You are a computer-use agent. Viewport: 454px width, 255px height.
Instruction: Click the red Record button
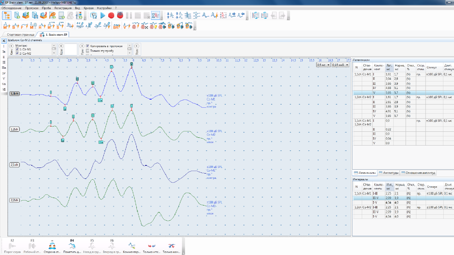(x=111, y=15)
